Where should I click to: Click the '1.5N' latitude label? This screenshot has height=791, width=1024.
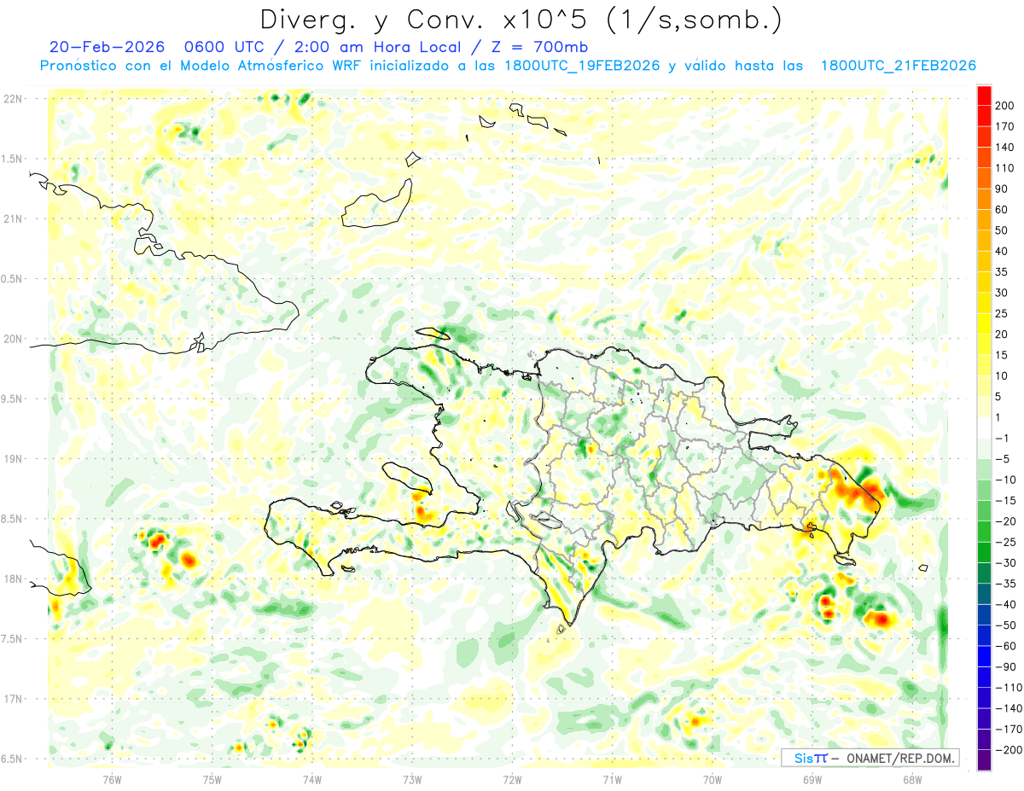[x=13, y=159]
